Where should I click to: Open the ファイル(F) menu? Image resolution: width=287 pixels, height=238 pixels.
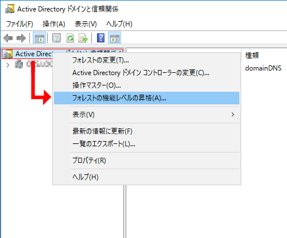pos(20,24)
